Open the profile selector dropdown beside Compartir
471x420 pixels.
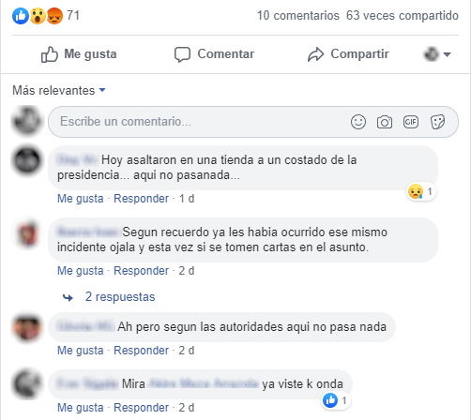click(x=437, y=54)
